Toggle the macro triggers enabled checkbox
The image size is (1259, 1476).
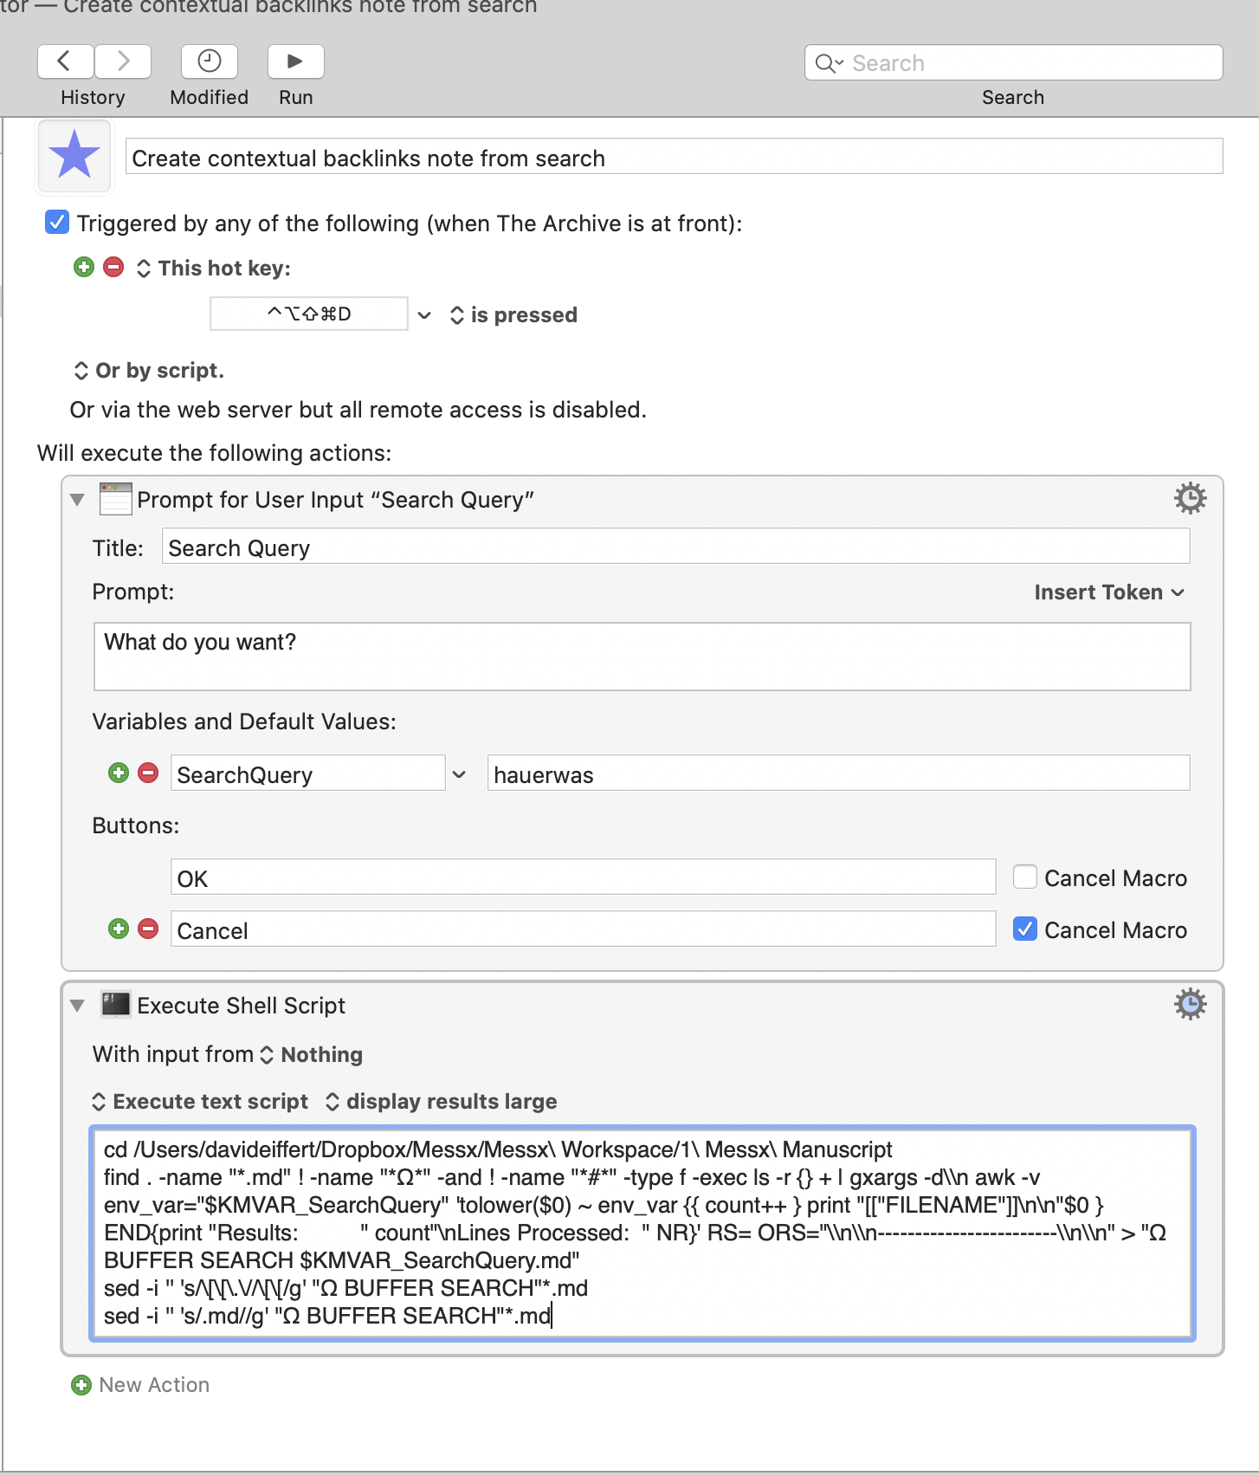[57, 223]
